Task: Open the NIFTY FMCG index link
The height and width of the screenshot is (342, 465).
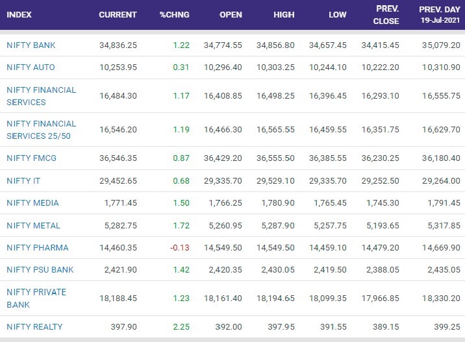Action: tap(31, 158)
